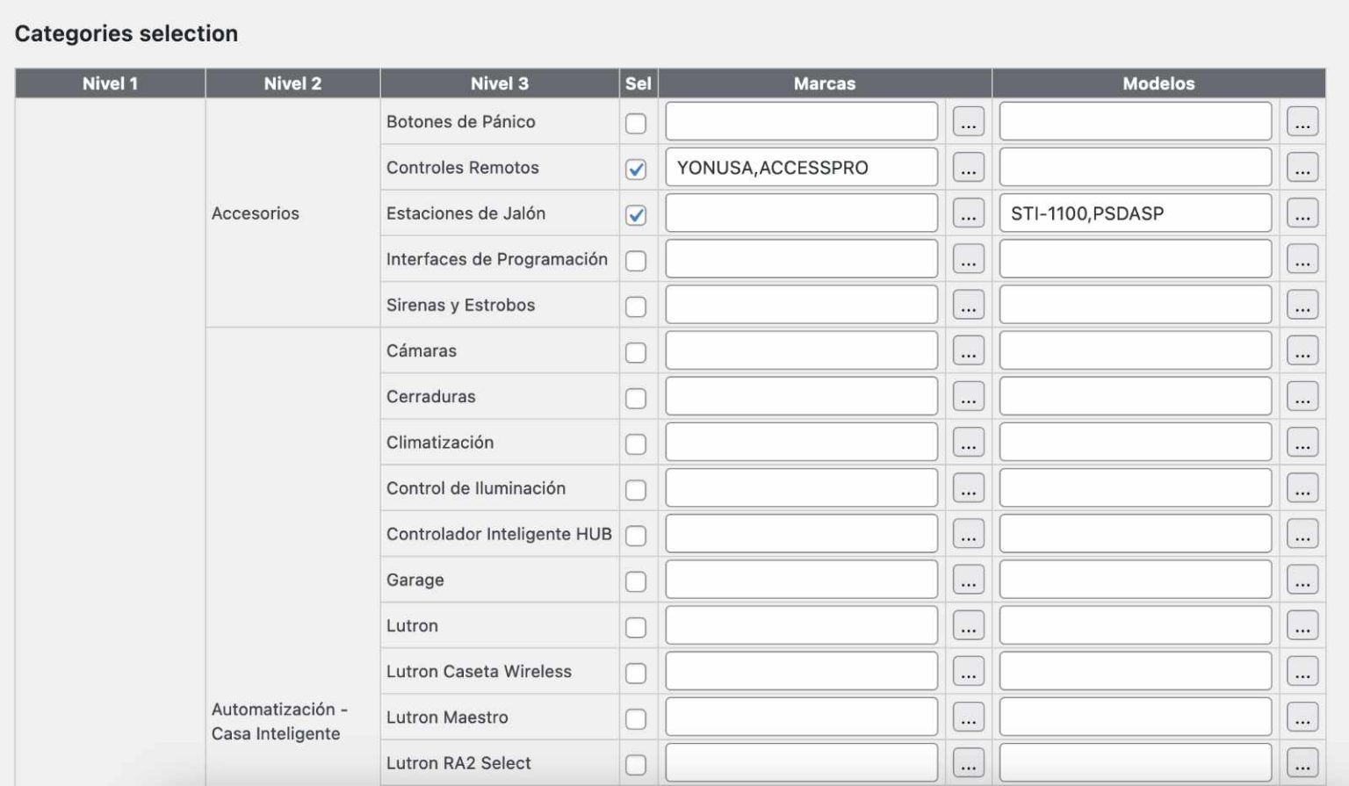Image resolution: width=1349 pixels, height=786 pixels.
Task: Focus Marcas input for Botones de Pánico
Action: 801,121
